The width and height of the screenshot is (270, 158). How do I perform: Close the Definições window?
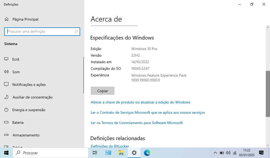(x=264, y=4)
